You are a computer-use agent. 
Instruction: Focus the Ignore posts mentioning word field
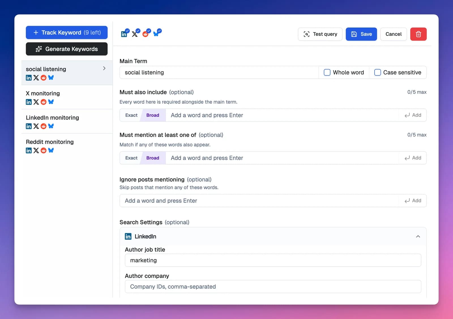(259, 201)
